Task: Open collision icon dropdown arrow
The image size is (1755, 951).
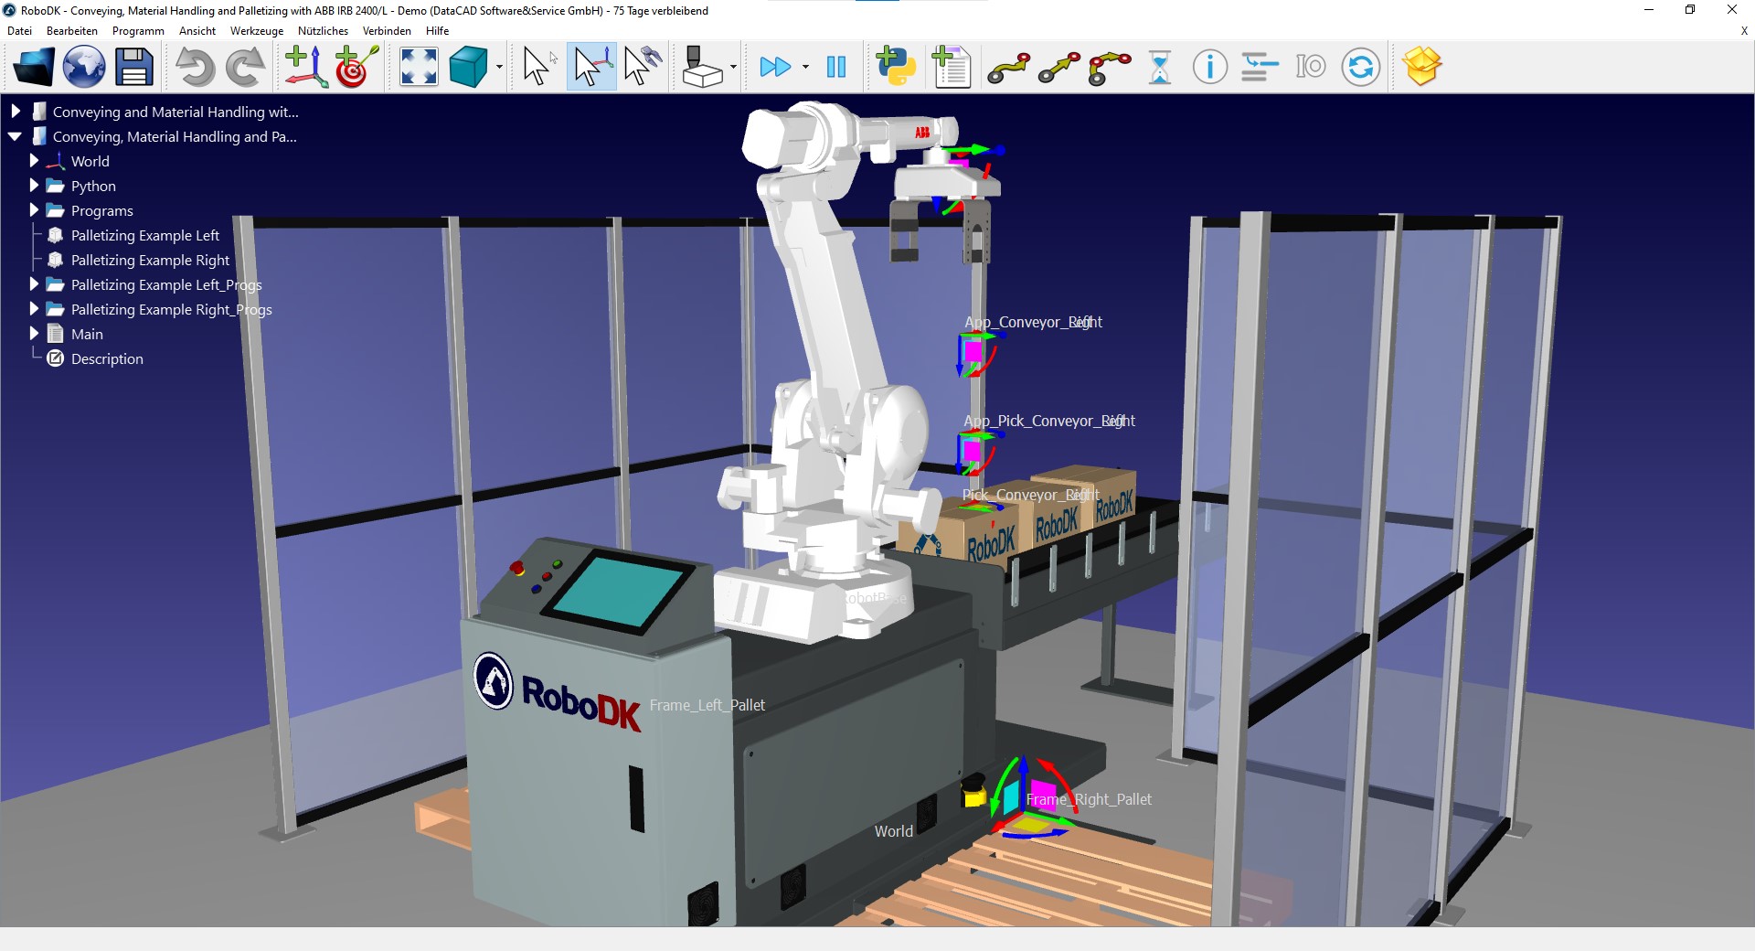Action: 733,67
